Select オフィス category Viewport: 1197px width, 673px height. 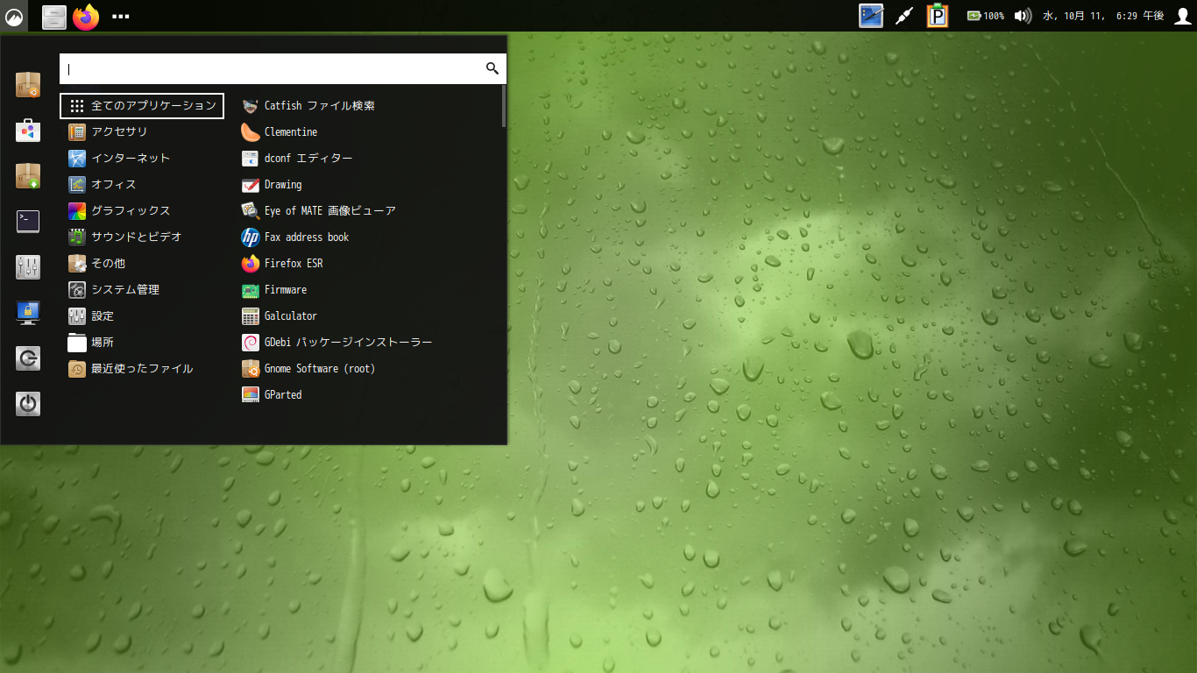tap(142, 184)
